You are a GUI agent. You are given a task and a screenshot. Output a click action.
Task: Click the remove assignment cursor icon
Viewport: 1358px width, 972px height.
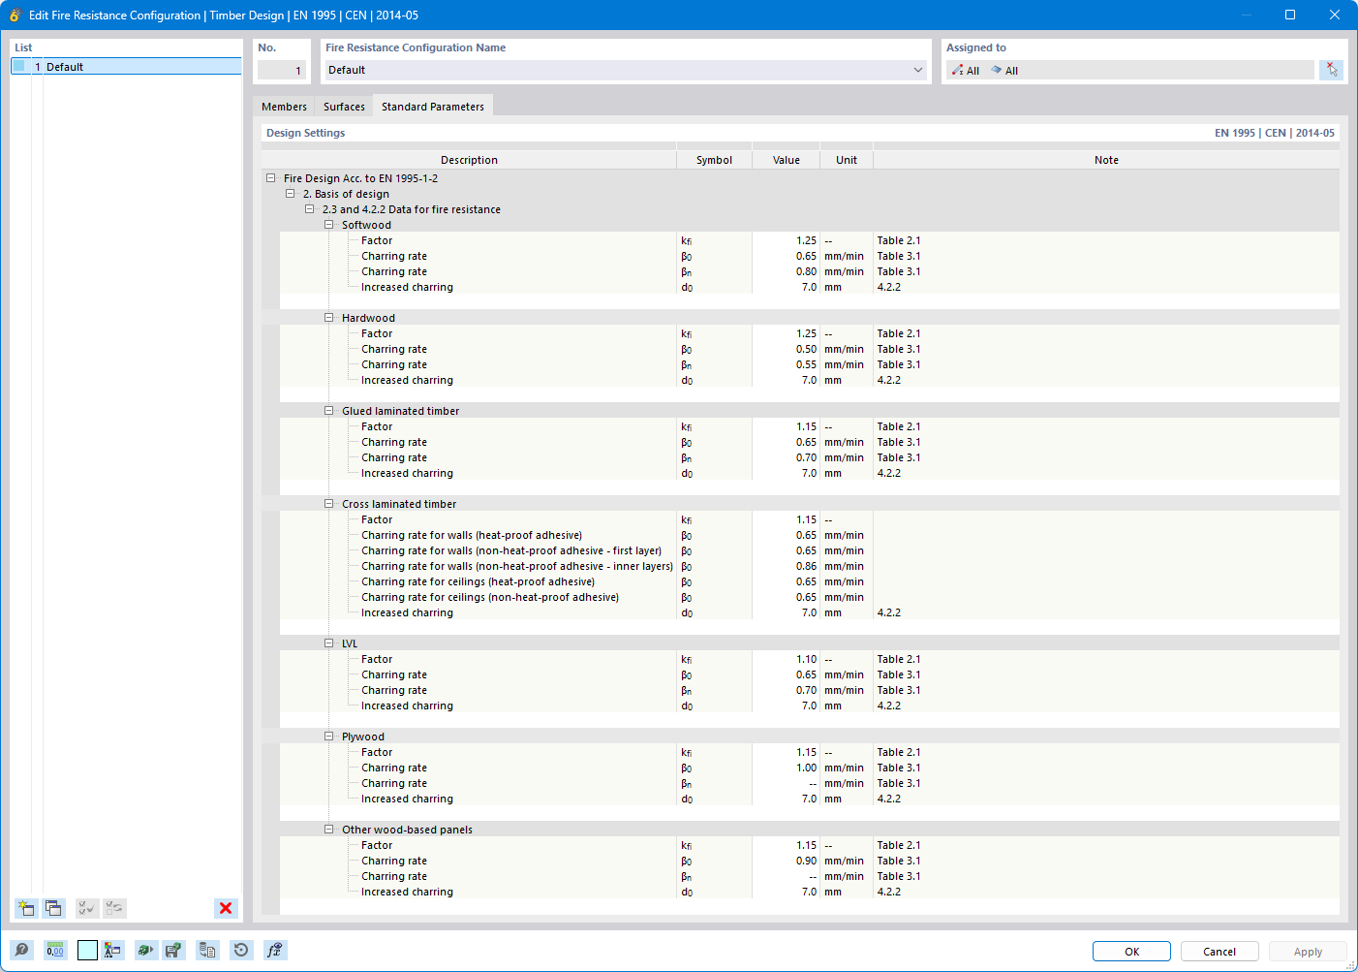tap(1332, 70)
